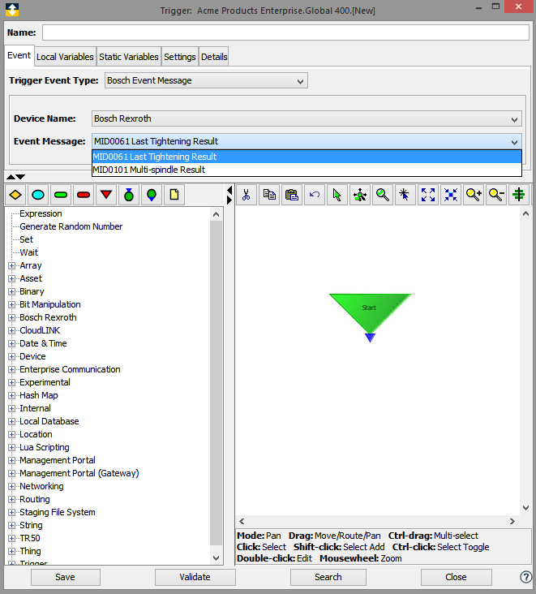Expand the Lua Scripting tree node
Screen dimensions: 536x594
click(11, 448)
